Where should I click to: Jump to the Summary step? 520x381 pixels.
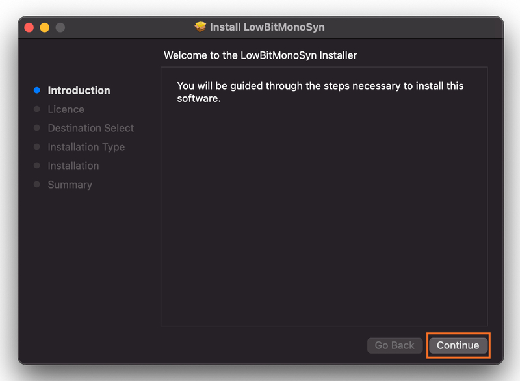[x=70, y=185]
